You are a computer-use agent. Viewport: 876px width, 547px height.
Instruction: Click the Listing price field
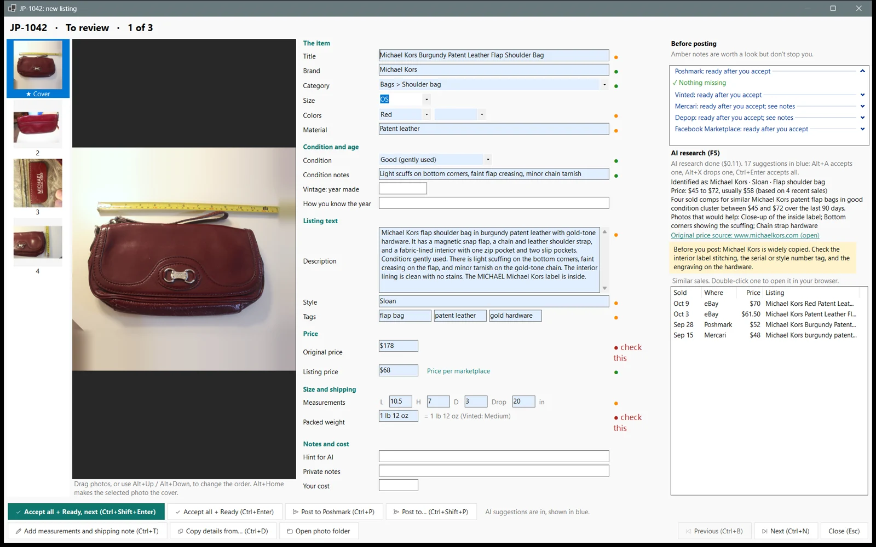tap(398, 370)
